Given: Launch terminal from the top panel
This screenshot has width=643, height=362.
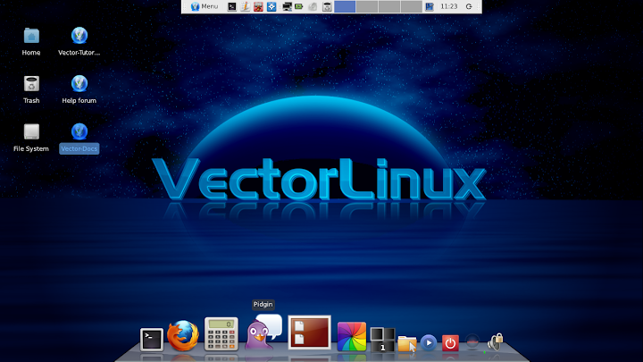Looking at the screenshot, I should pyautogui.click(x=231, y=6).
